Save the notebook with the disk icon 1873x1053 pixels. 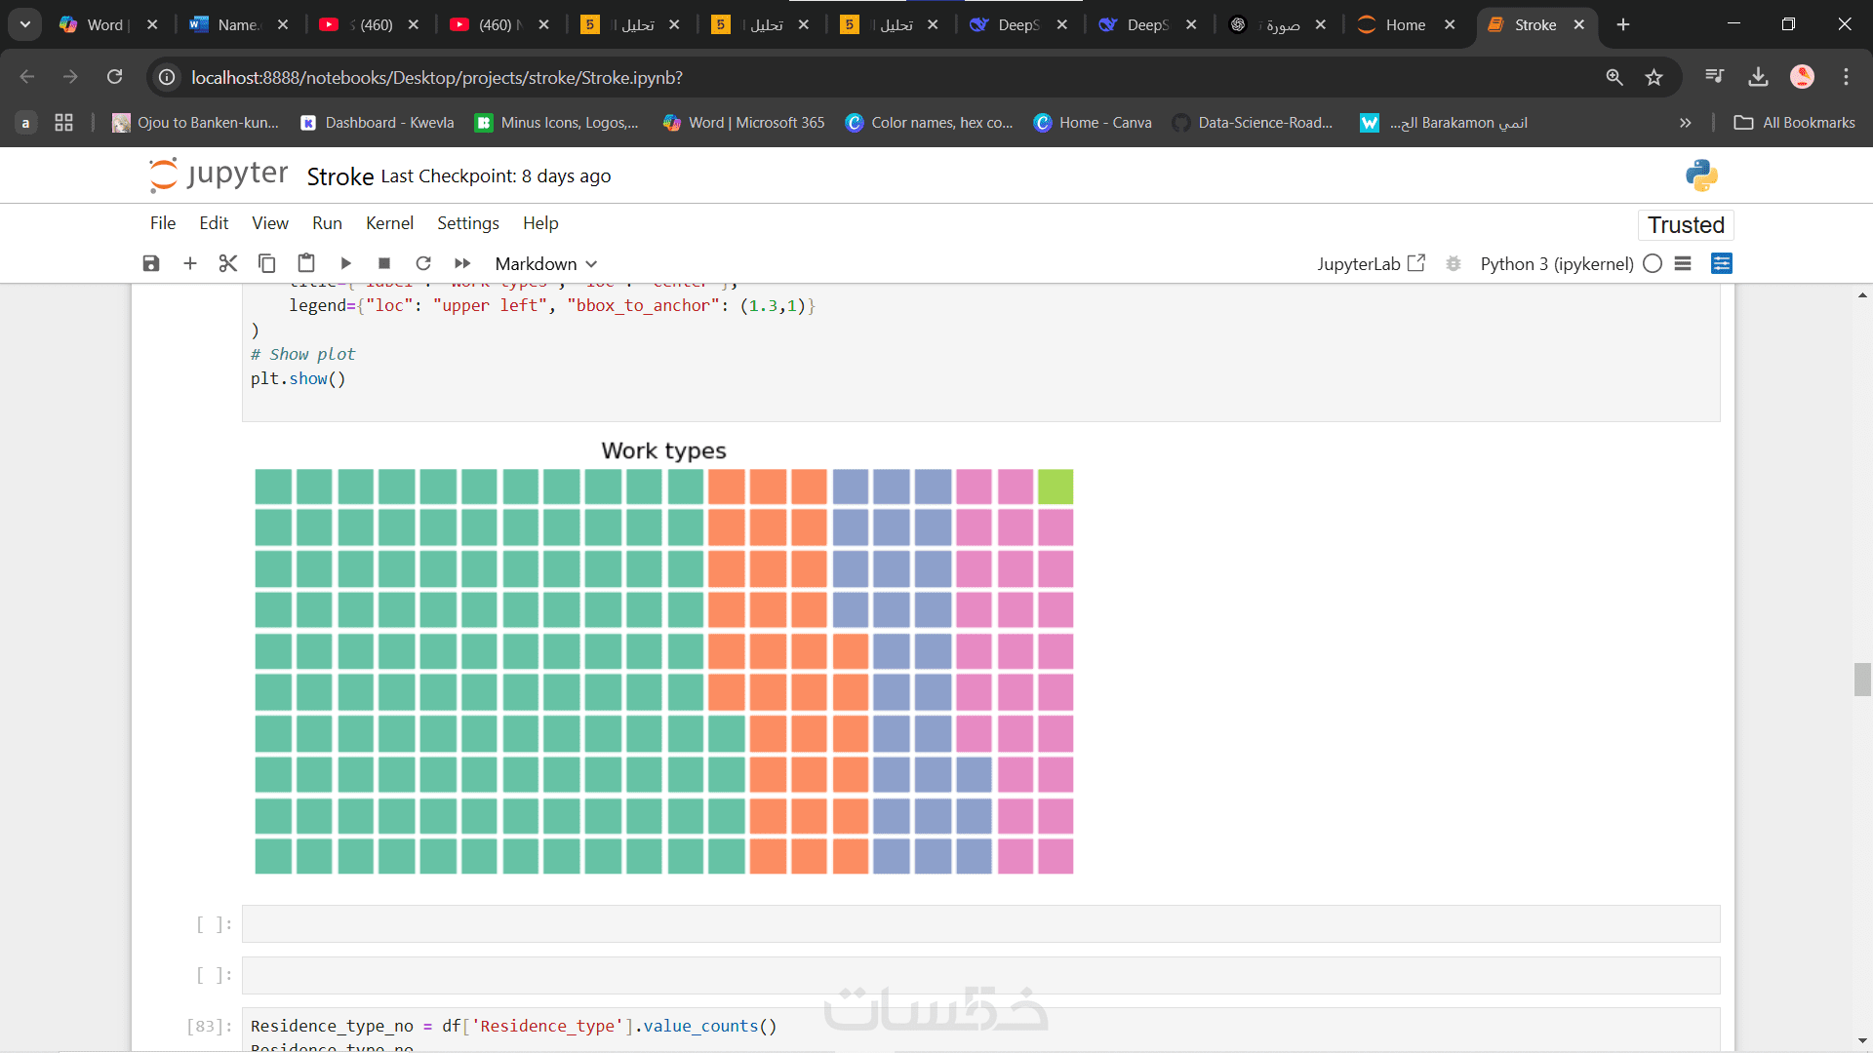coord(151,263)
